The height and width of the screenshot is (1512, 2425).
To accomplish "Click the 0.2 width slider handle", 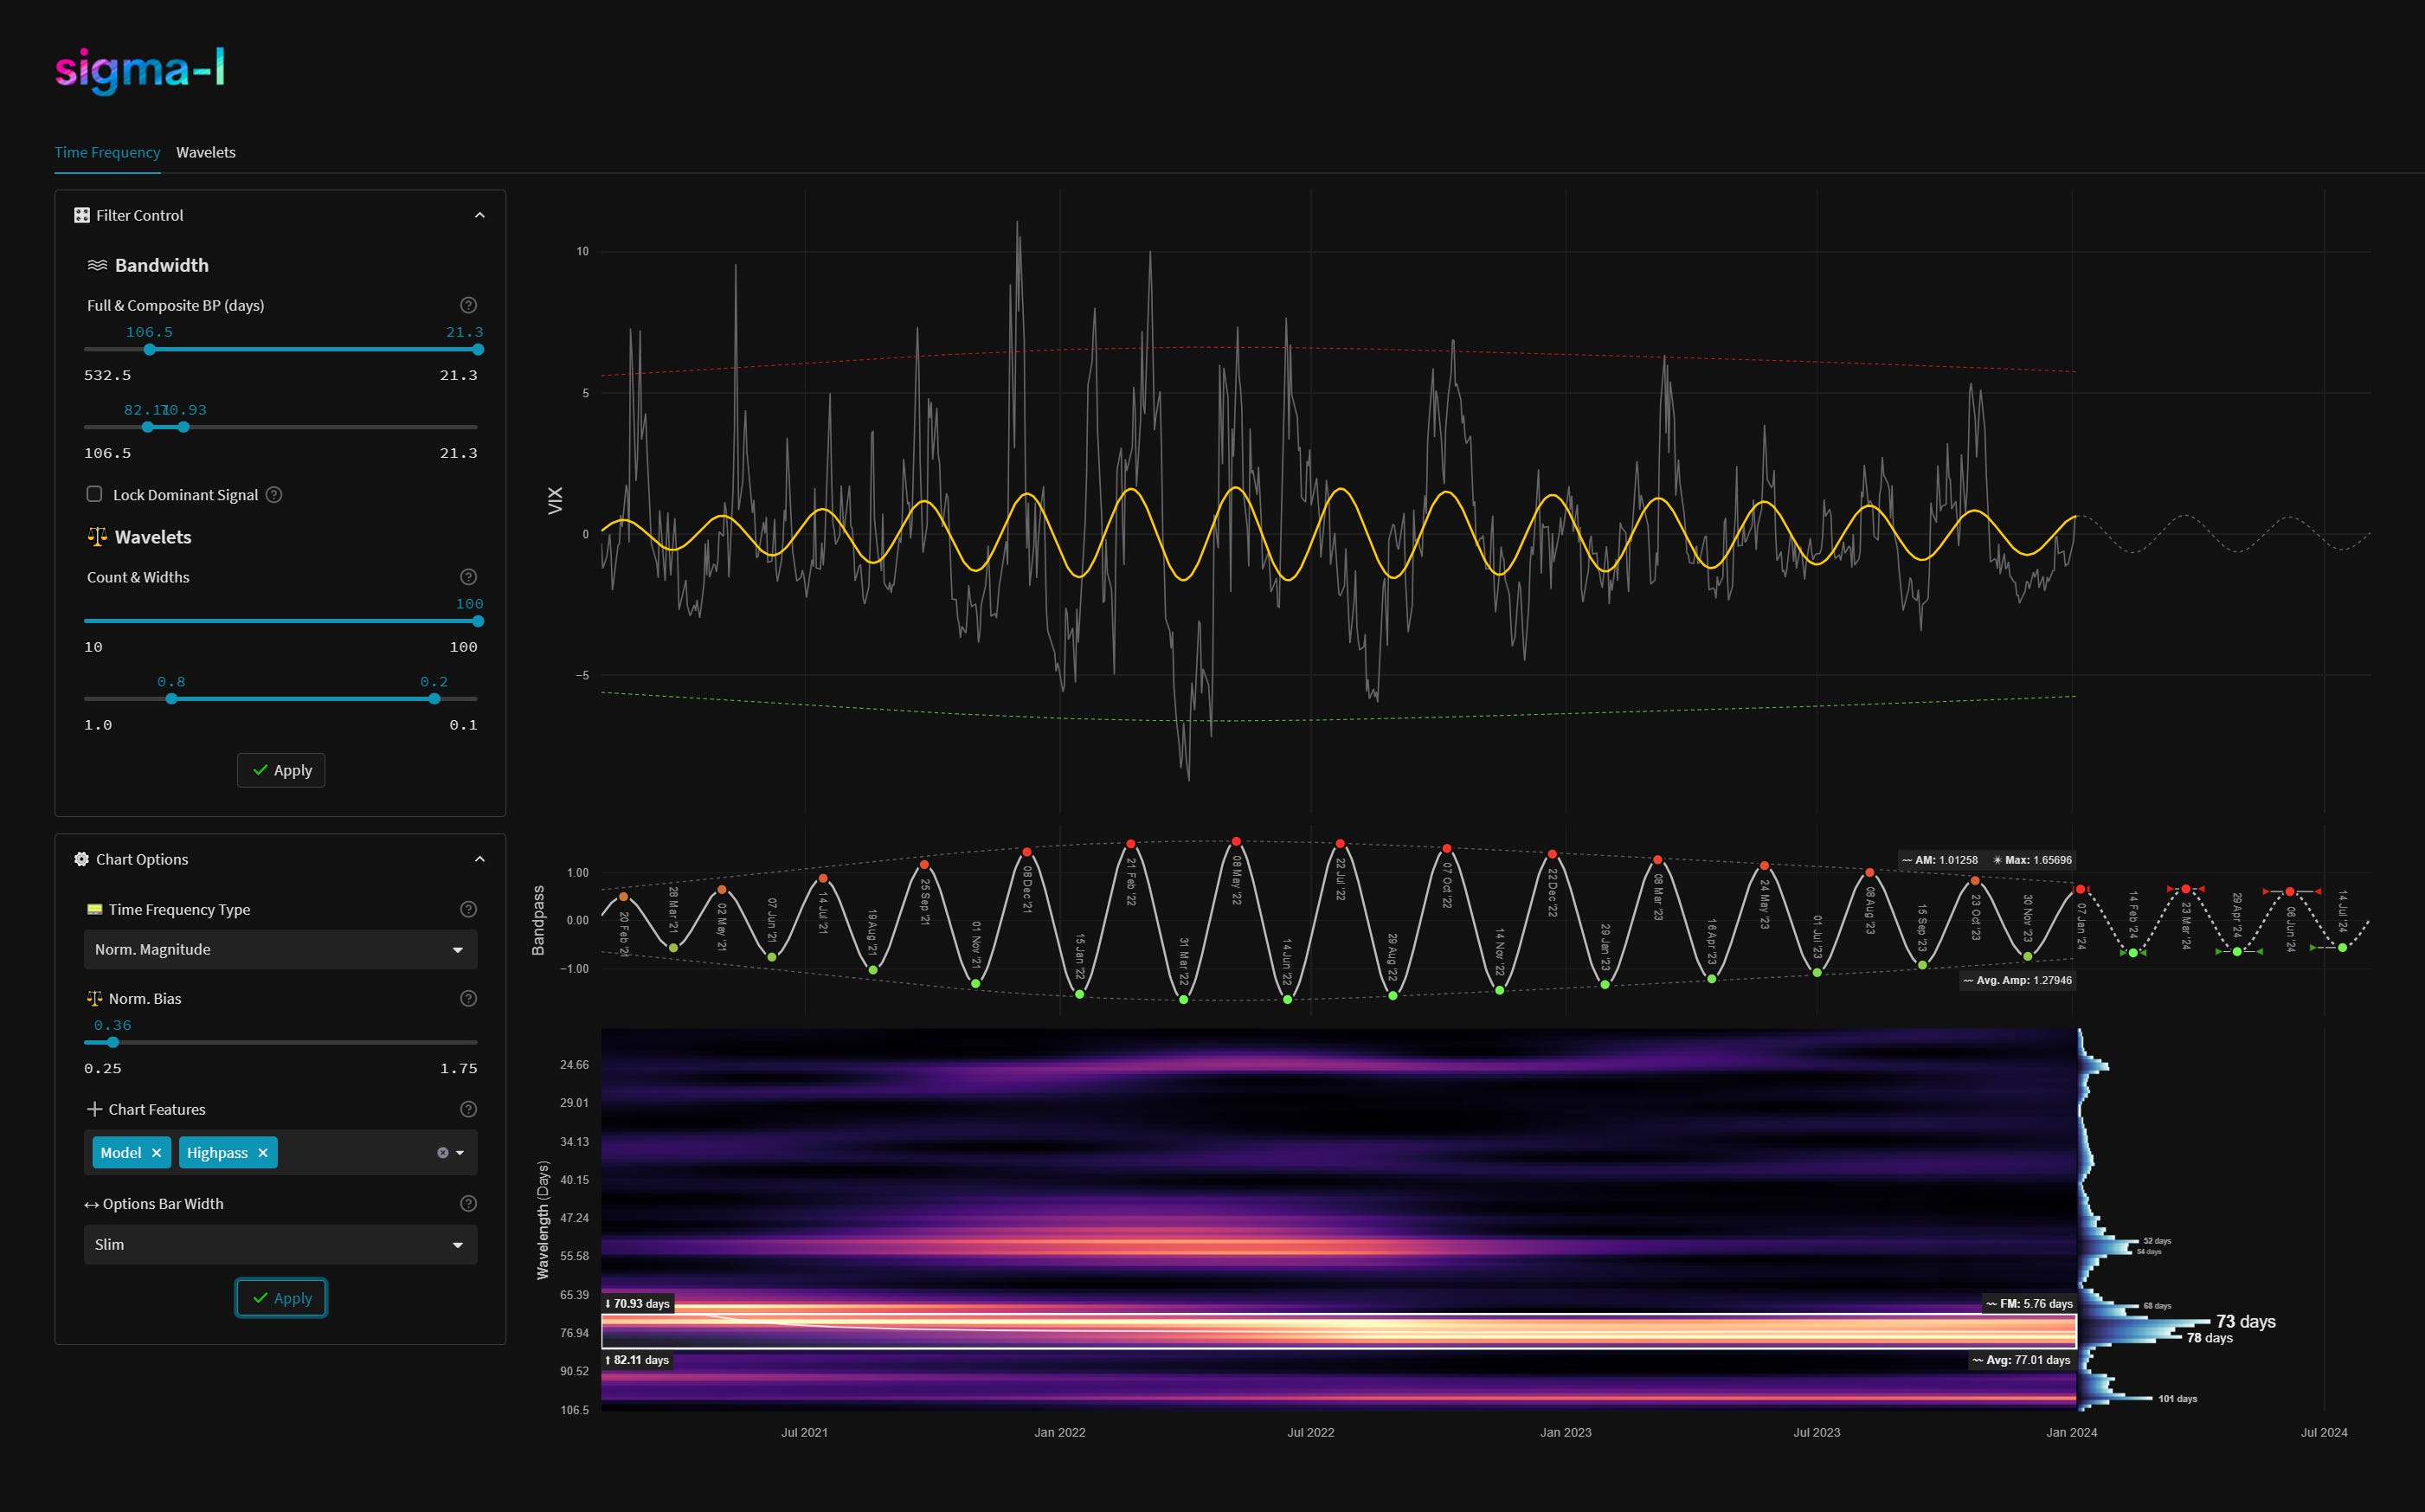I will point(434,699).
